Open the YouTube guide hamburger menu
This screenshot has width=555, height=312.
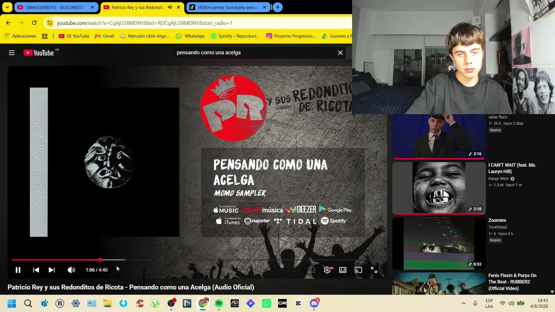point(12,53)
